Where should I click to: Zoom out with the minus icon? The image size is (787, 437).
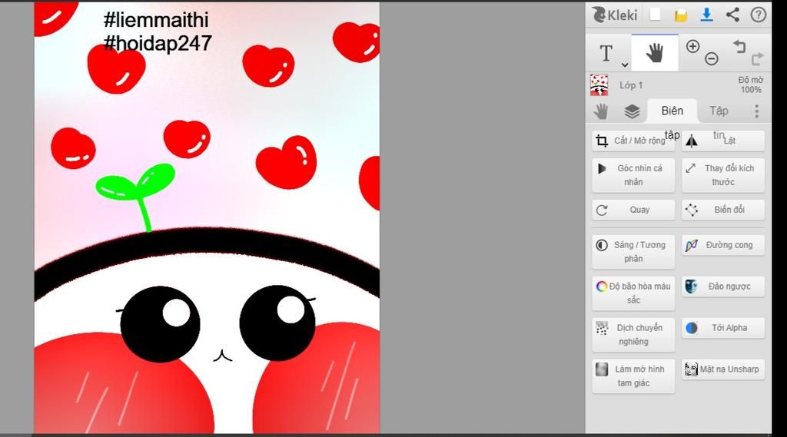pos(711,58)
